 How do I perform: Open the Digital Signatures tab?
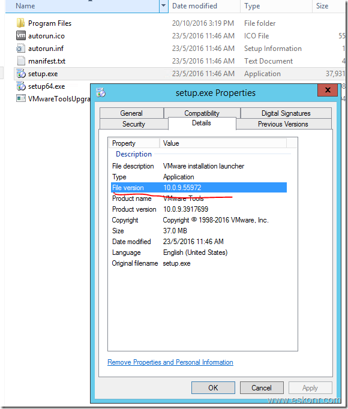pyautogui.click(x=286, y=113)
